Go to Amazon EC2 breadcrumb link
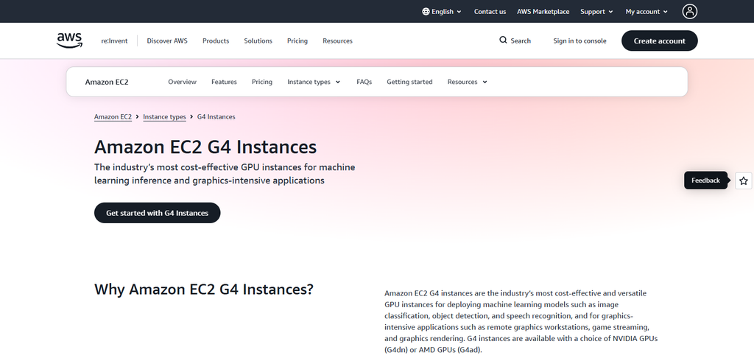Viewport: 754px width, 361px height. [113, 117]
